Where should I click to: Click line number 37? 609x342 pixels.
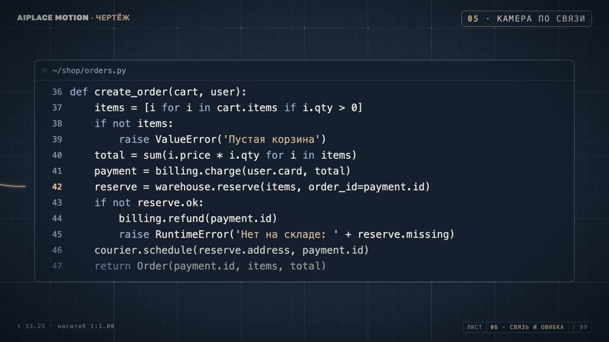[x=57, y=108]
